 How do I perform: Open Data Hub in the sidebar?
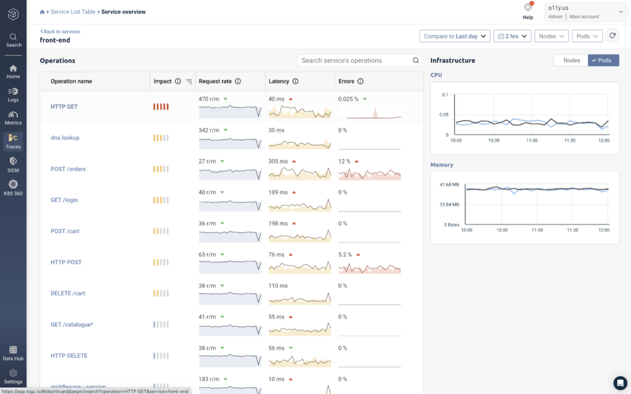[13, 353]
